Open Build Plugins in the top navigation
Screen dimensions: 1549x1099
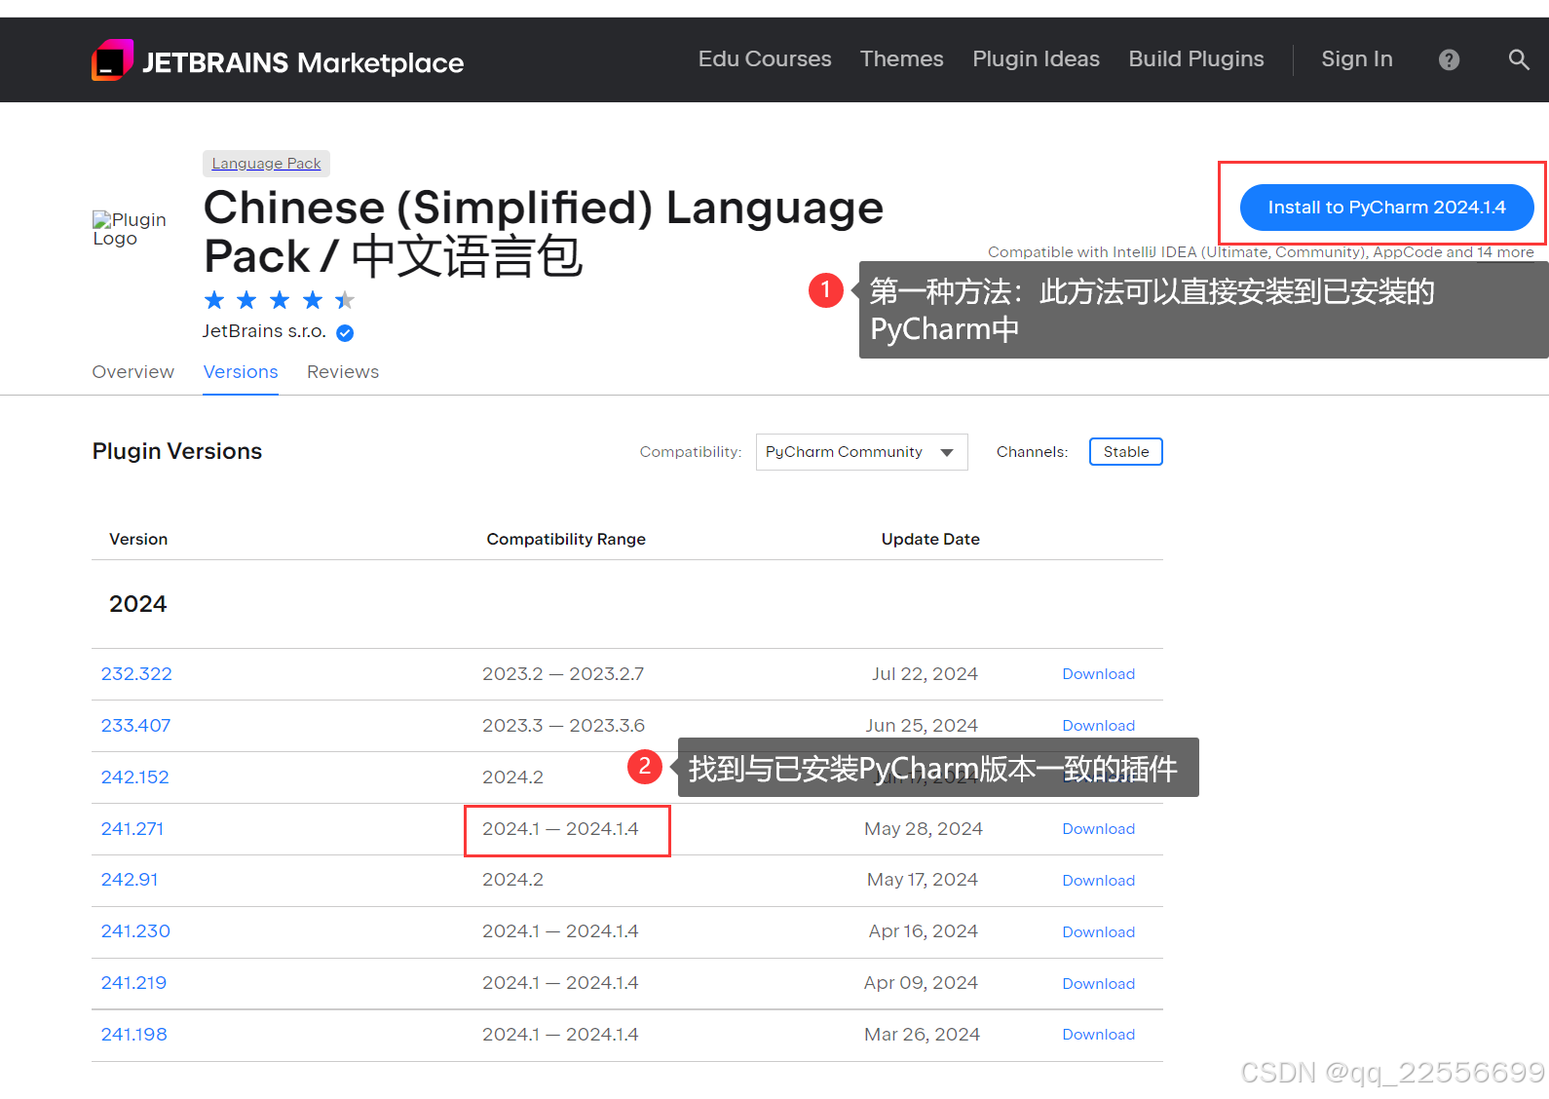click(x=1196, y=59)
